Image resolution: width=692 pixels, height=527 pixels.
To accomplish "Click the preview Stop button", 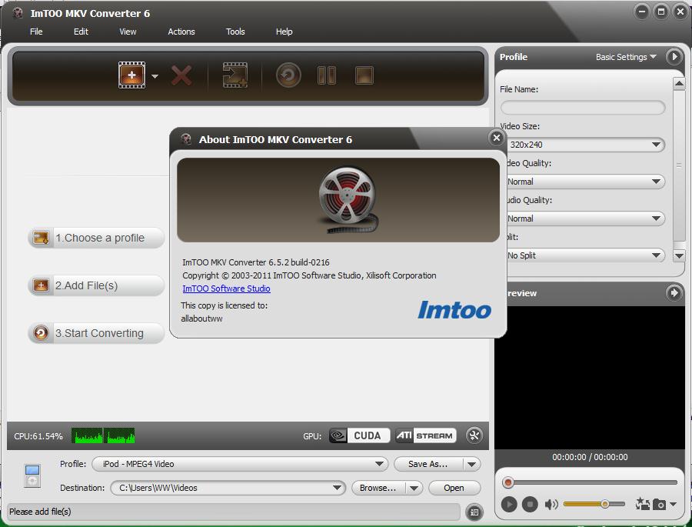I will pyautogui.click(x=530, y=504).
